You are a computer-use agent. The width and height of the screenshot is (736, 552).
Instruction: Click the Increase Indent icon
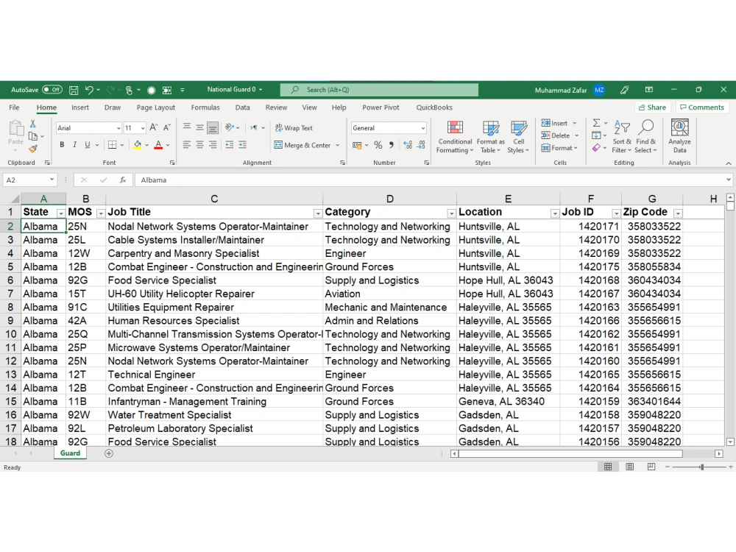tap(242, 144)
